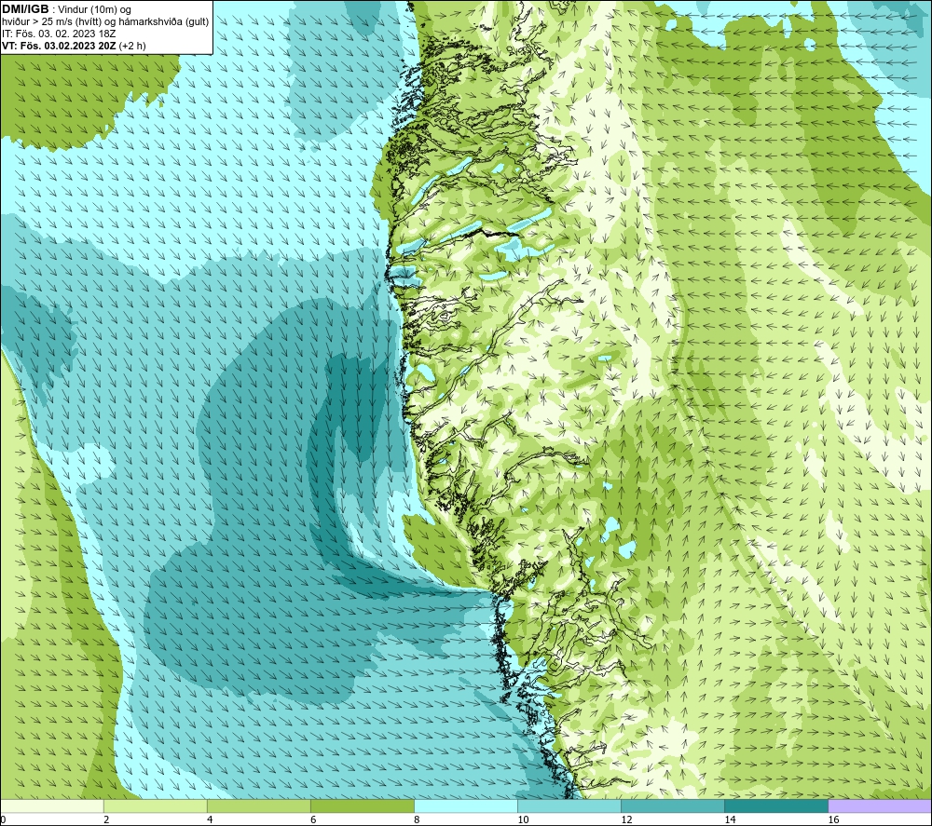Click legend scale label '16'
932x826 pixels.
pos(833,820)
